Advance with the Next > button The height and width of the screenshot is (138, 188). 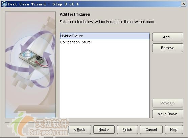[x=104, y=130]
